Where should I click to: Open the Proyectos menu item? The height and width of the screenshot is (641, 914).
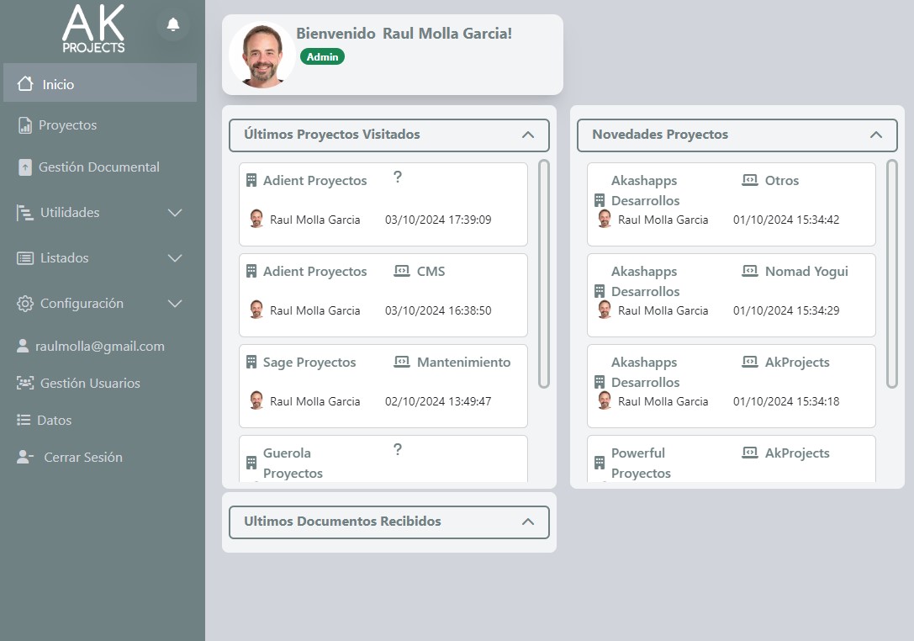(x=67, y=125)
